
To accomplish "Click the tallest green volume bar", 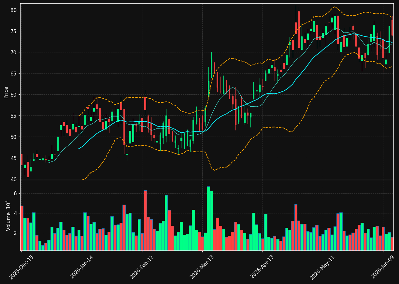I will click(x=208, y=218).
